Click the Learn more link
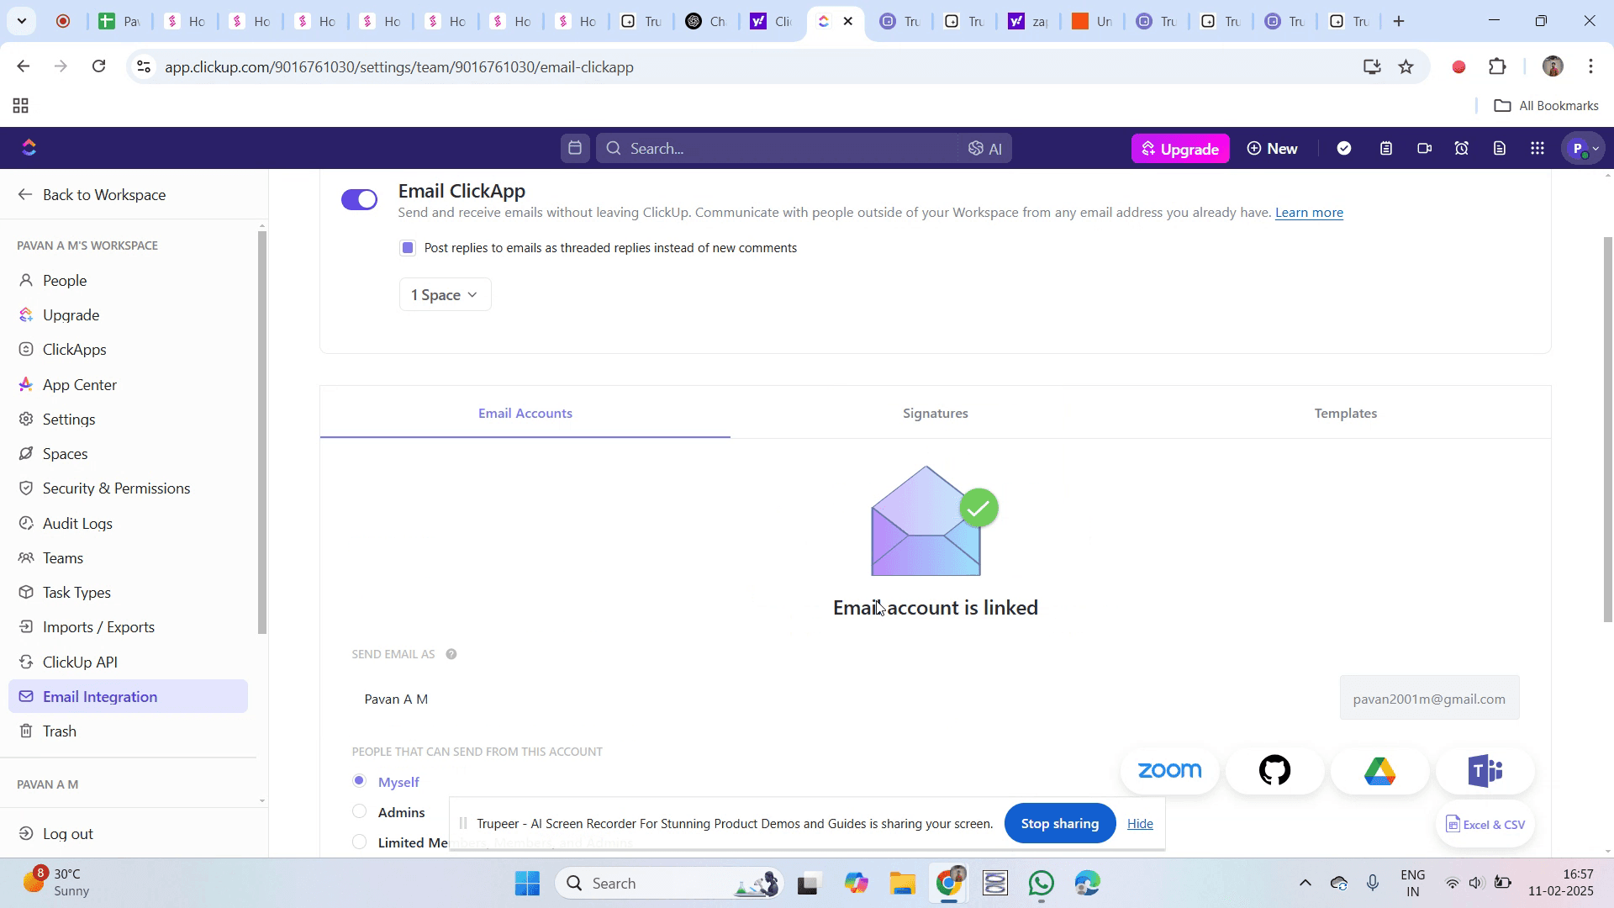1614x908 pixels. [x=1309, y=213]
